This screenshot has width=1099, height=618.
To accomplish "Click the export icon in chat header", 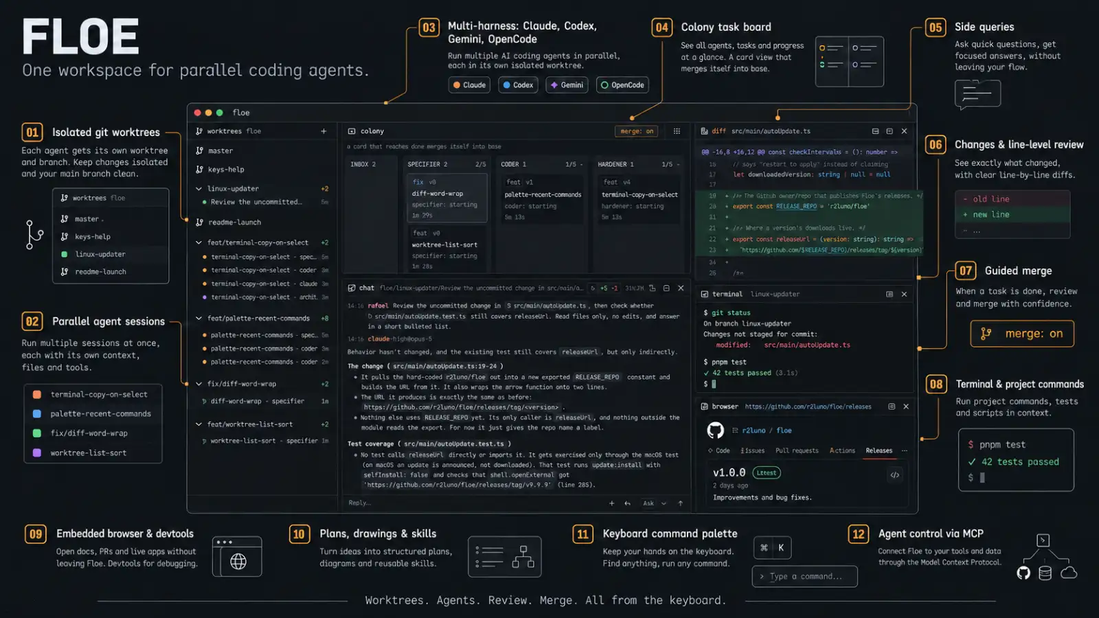I will (x=652, y=288).
